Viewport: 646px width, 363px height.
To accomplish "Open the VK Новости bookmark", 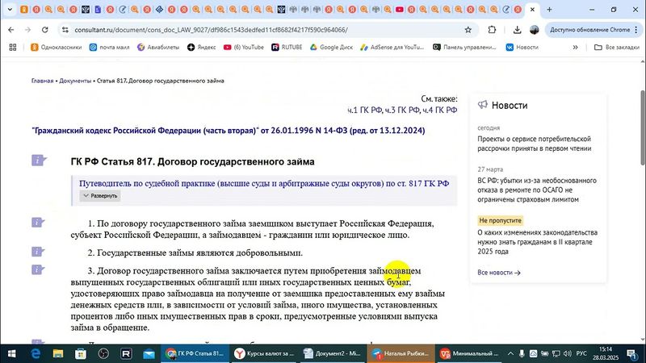I will (x=522, y=48).
